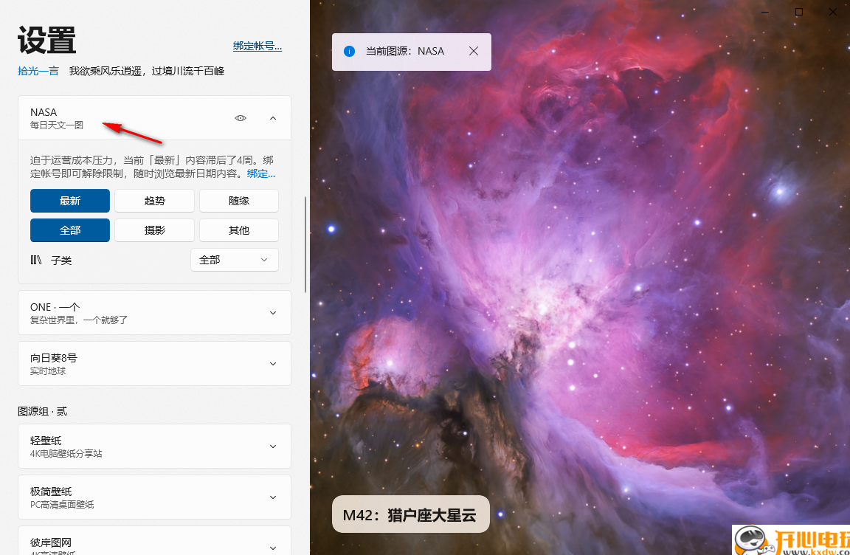Select the 随缘 sort option
Image resolution: width=850 pixels, height=555 pixels.
(x=239, y=201)
